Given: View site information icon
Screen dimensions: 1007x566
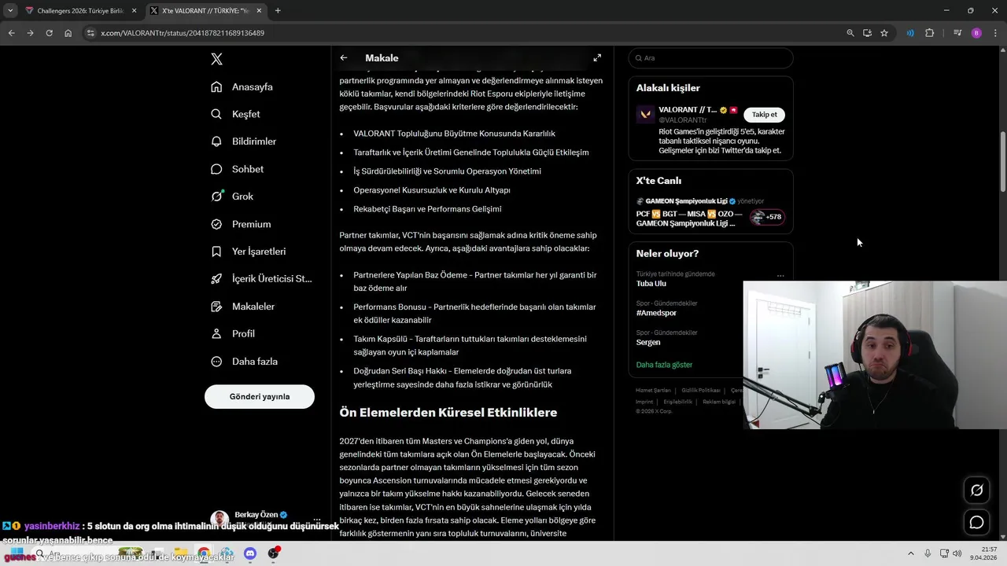Looking at the screenshot, I should (x=90, y=33).
